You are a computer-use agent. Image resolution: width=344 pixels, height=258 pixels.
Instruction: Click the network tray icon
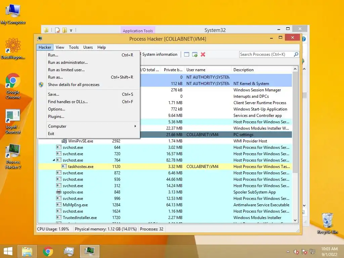312,252
